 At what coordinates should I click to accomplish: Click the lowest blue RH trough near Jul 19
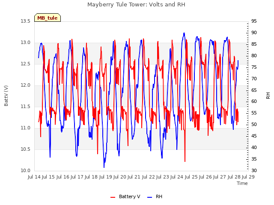[x=104, y=167]
